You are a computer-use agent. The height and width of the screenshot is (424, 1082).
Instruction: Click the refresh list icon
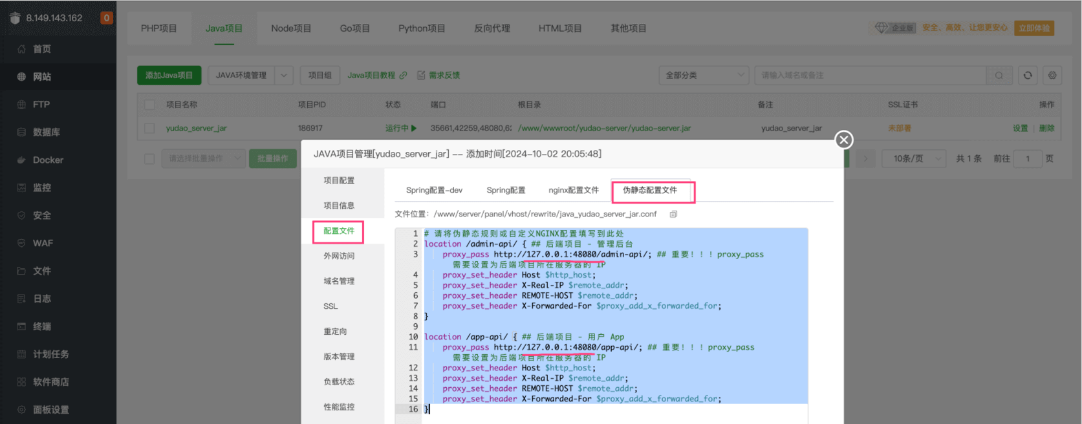pyautogui.click(x=1027, y=76)
